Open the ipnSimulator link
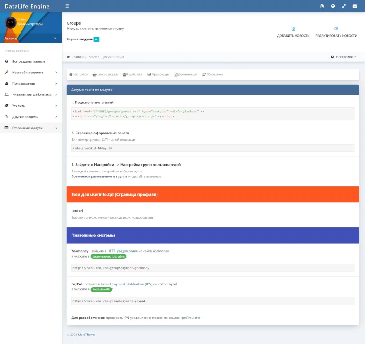The image size is (365, 344). click(x=191, y=318)
